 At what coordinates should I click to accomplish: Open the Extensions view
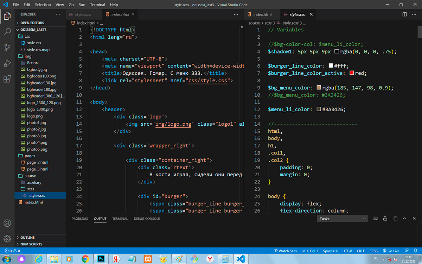(x=7, y=79)
